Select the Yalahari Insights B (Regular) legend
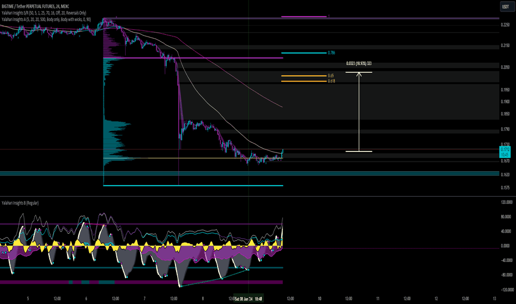This screenshot has width=516, height=304. pos(20,203)
